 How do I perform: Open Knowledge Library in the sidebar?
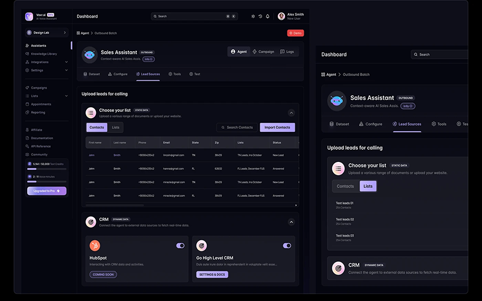point(43,54)
